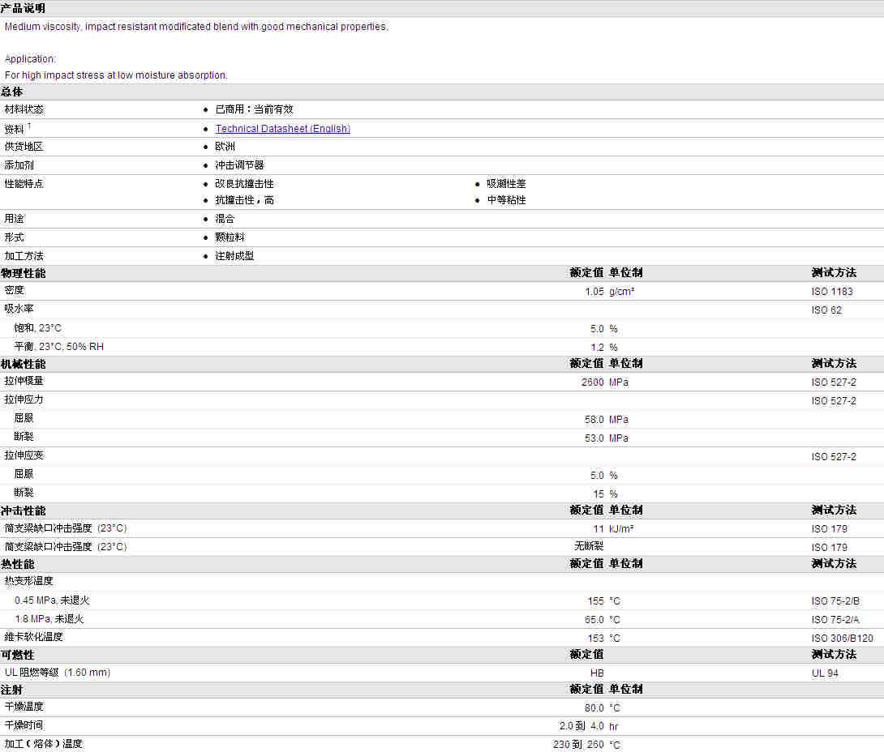Click the UL 94 test method

(825, 673)
